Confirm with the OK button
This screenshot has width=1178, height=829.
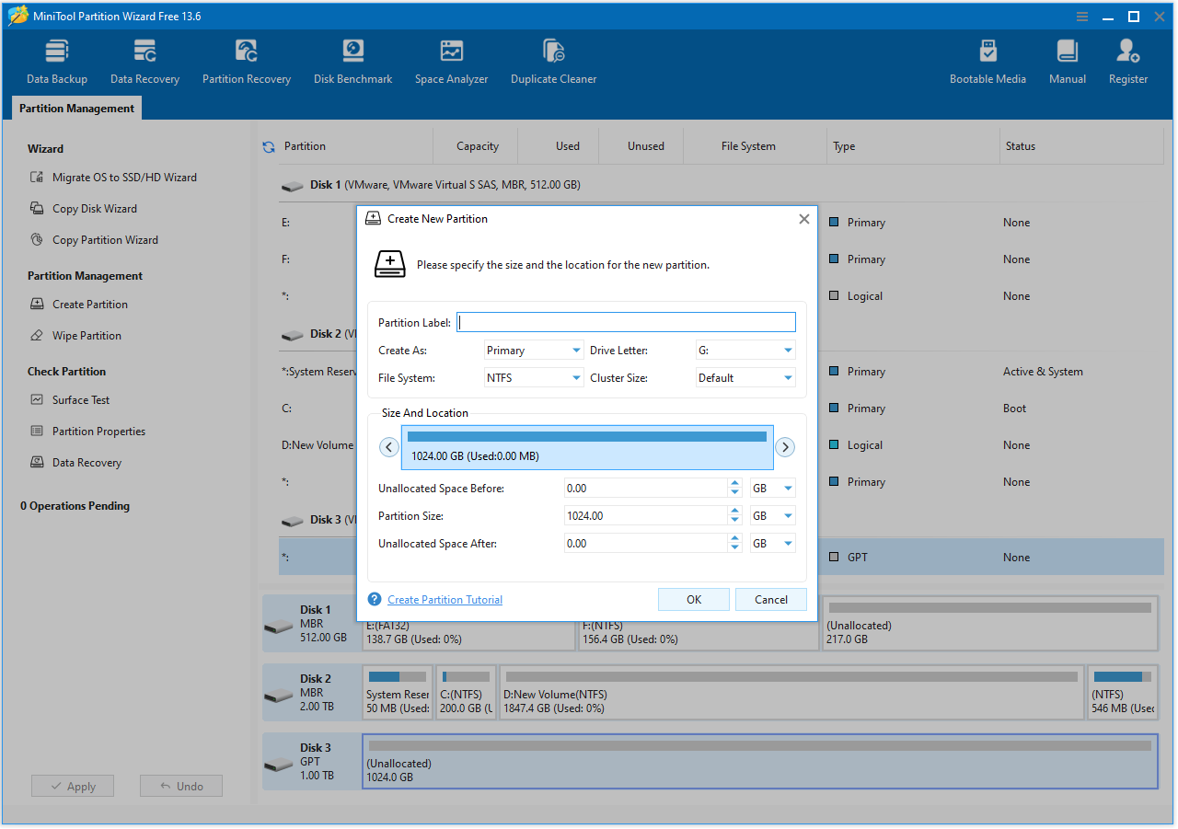click(693, 599)
